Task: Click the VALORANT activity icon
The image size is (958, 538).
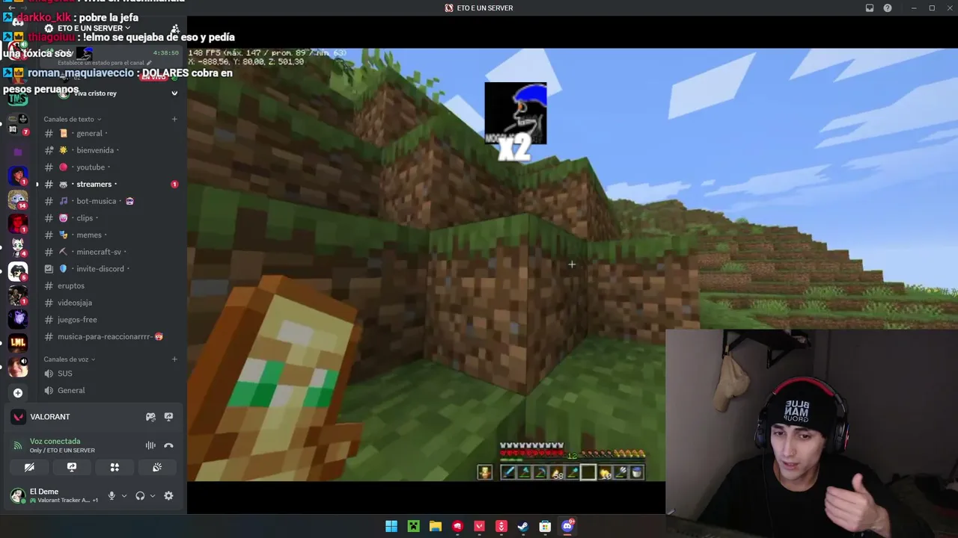Action: tap(18, 417)
